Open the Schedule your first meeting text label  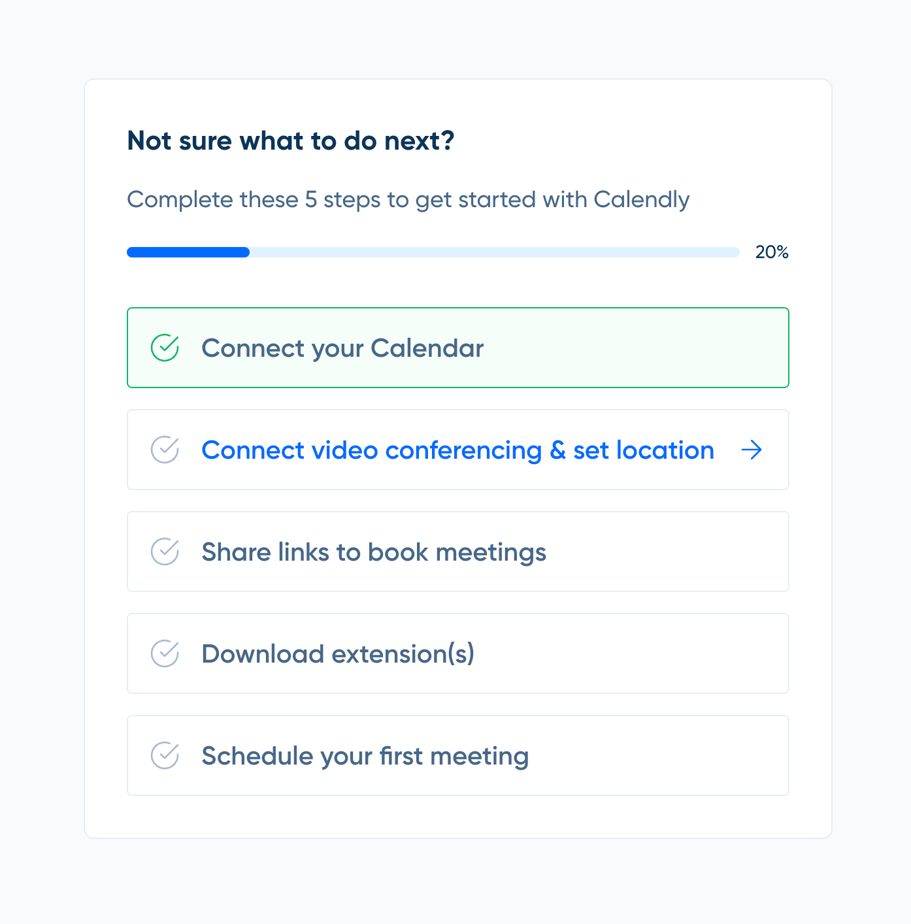pyautogui.click(x=365, y=756)
